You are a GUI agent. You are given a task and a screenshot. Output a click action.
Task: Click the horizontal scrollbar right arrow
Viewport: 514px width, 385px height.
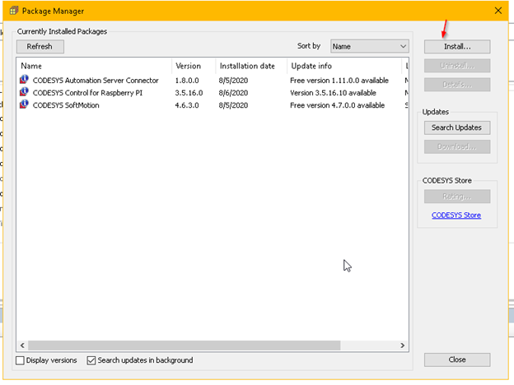click(403, 346)
